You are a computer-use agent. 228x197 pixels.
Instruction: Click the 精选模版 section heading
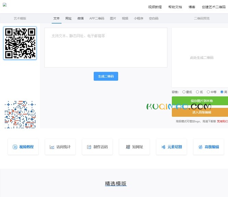click(x=116, y=184)
